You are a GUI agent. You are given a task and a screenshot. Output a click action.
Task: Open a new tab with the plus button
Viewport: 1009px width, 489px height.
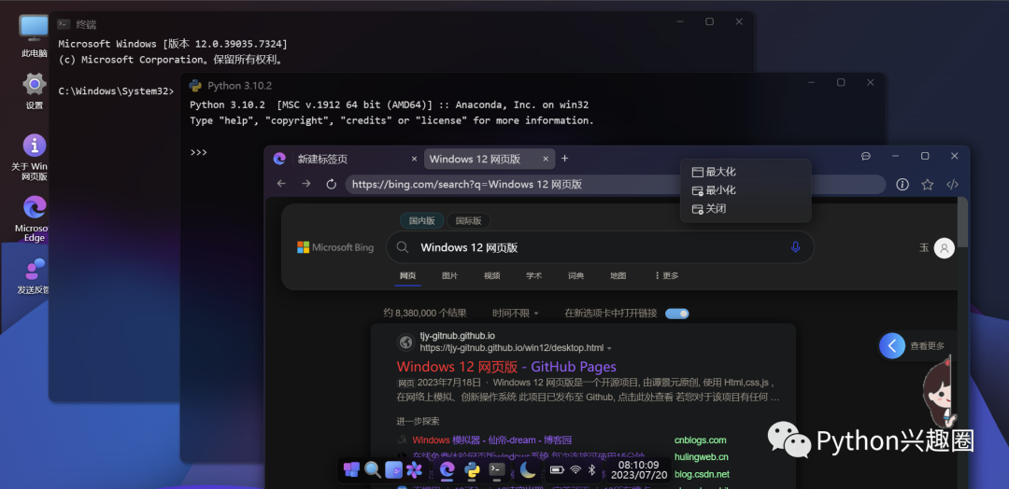point(564,158)
